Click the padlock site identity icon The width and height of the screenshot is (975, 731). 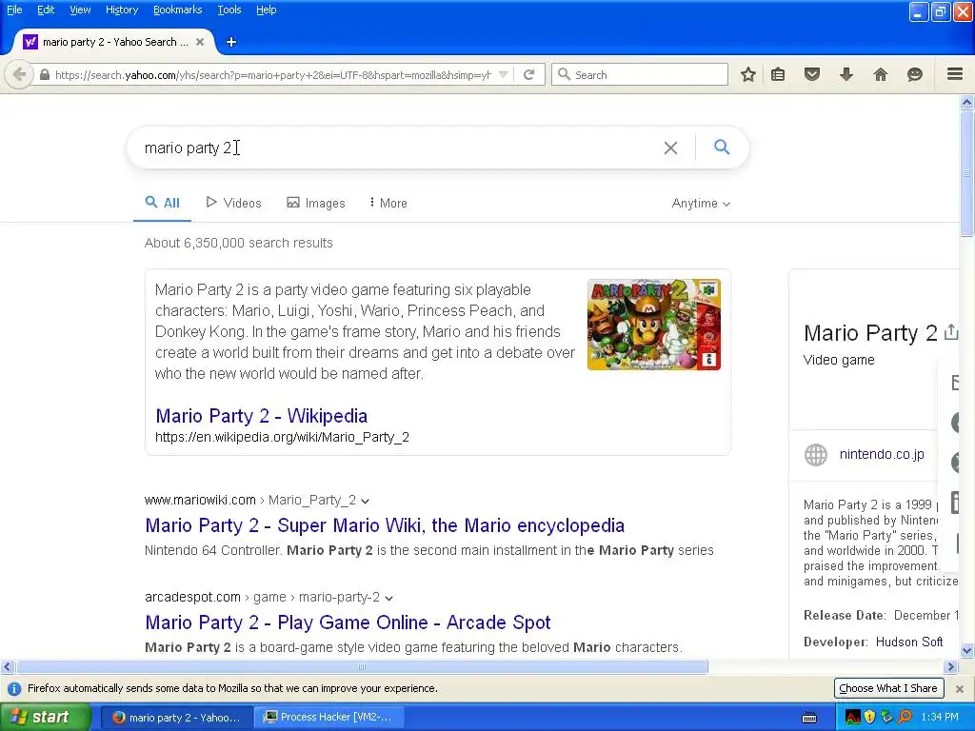tap(44, 74)
